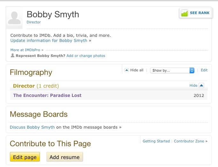218x167 pixels.
Task: Open the Contributor Zone link
Action: click(x=189, y=141)
